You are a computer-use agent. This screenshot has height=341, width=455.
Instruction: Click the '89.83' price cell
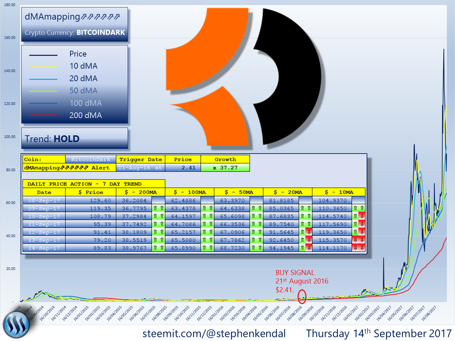point(91,248)
